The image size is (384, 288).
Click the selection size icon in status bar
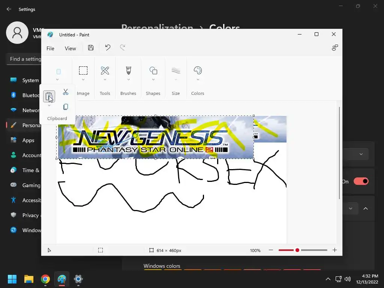coord(100,250)
